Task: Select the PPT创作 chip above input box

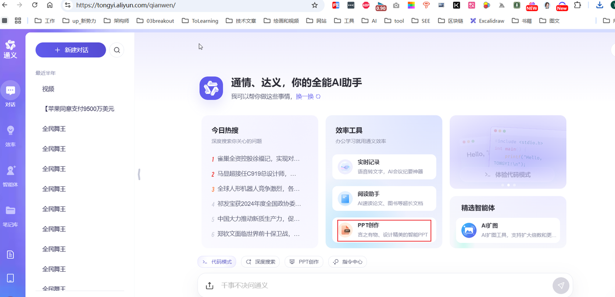Action: click(x=304, y=262)
